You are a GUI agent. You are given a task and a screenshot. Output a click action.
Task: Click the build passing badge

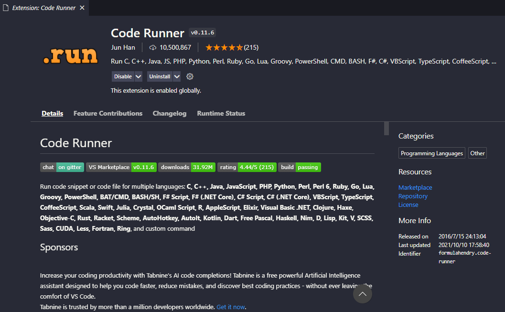pos(300,167)
